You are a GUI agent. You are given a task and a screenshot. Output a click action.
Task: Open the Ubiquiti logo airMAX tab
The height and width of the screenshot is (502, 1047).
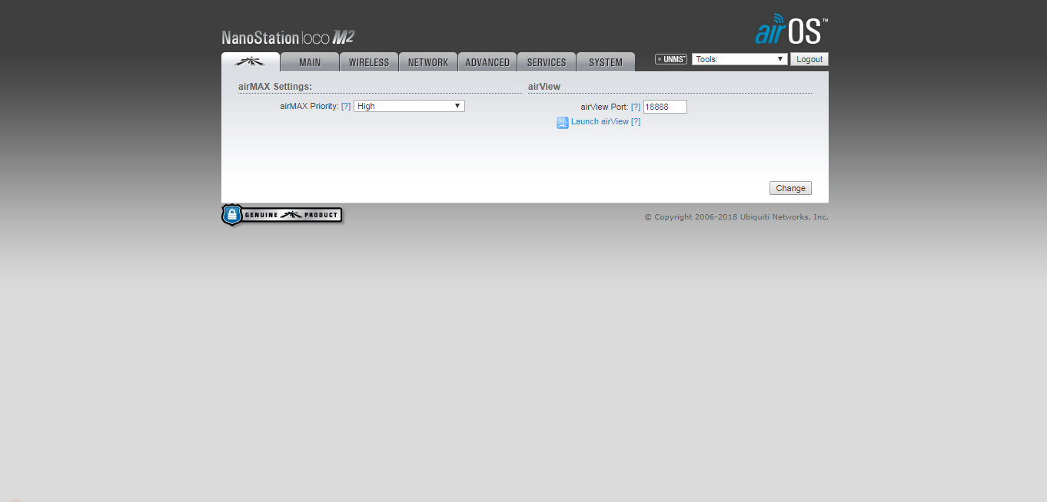(251, 62)
